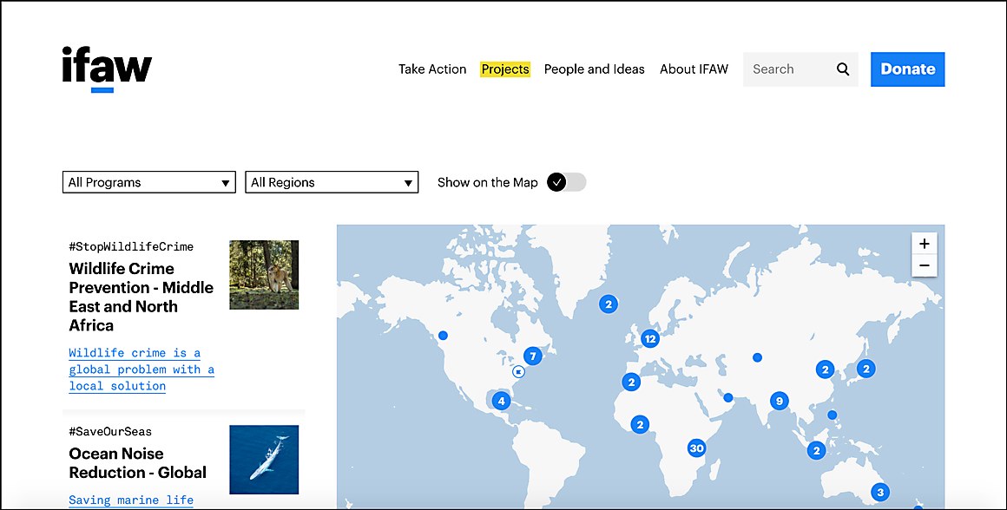Click the map dot on the Arabian Peninsula
Screen dimensions: 1007x510
click(727, 398)
